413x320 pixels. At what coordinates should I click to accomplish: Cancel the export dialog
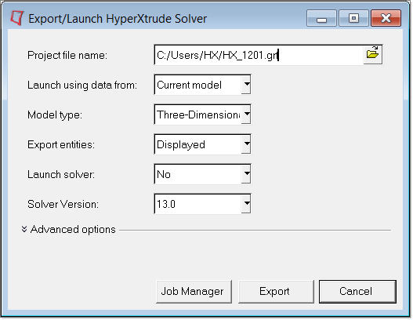click(x=357, y=292)
